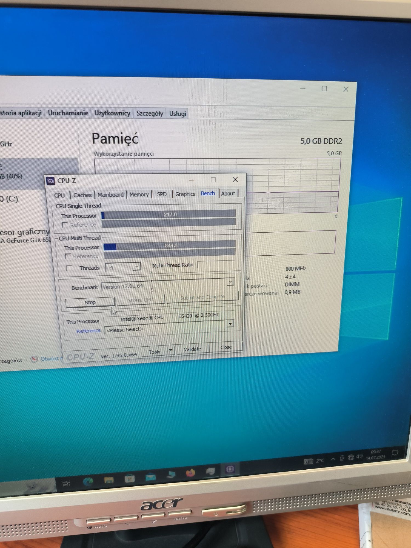Switch to the Caches tab
The height and width of the screenshot is (548, 411).
[x=82, y=195]
